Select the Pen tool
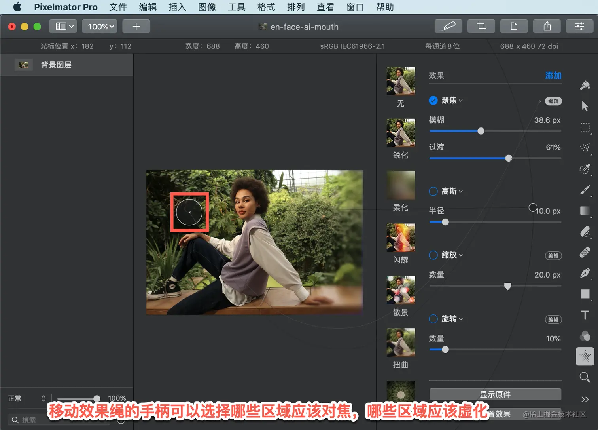Screen dimensions: 598x430 point(585,273)
